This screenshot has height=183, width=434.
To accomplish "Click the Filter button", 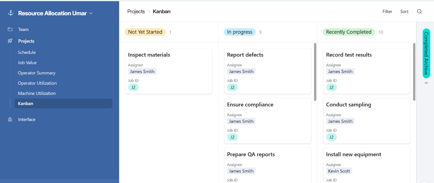I will point(387,12).
